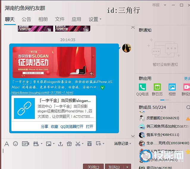
Task: Click the active blue page indicator under 群应用
Action: [162, 100]
